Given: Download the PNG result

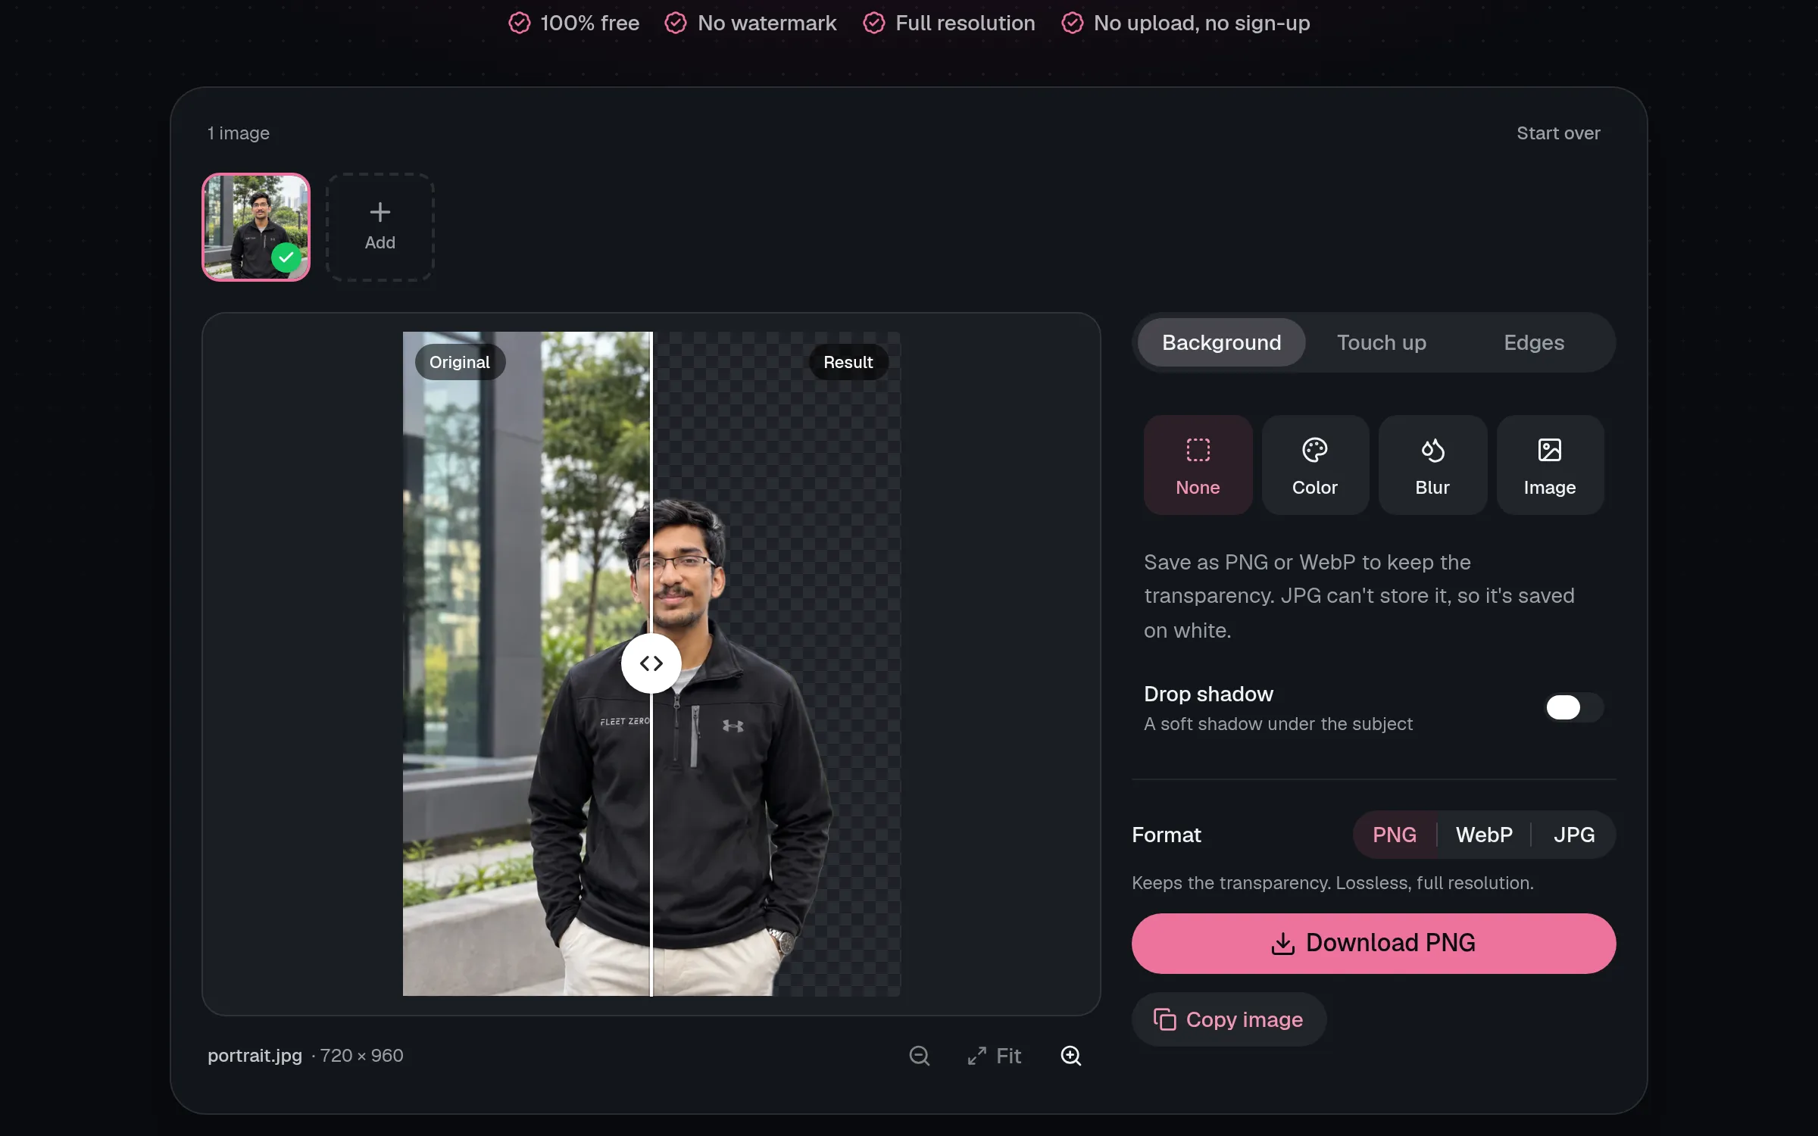Looking at the screenshot, I should pyautogui.click(x=1373, y=944).
